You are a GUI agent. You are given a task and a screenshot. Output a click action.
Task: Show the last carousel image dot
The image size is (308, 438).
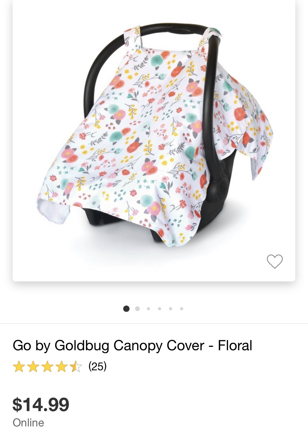click(182, 309)
